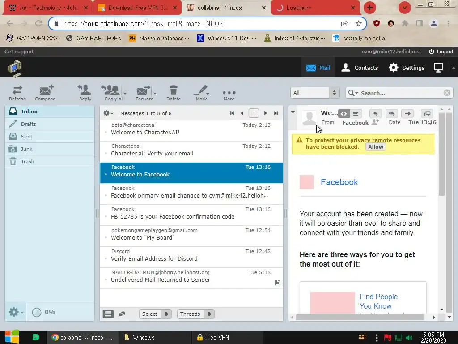This screenshot has width=458, height=344.
Task: Open the All filter combo box
Action: click(315, 93)
